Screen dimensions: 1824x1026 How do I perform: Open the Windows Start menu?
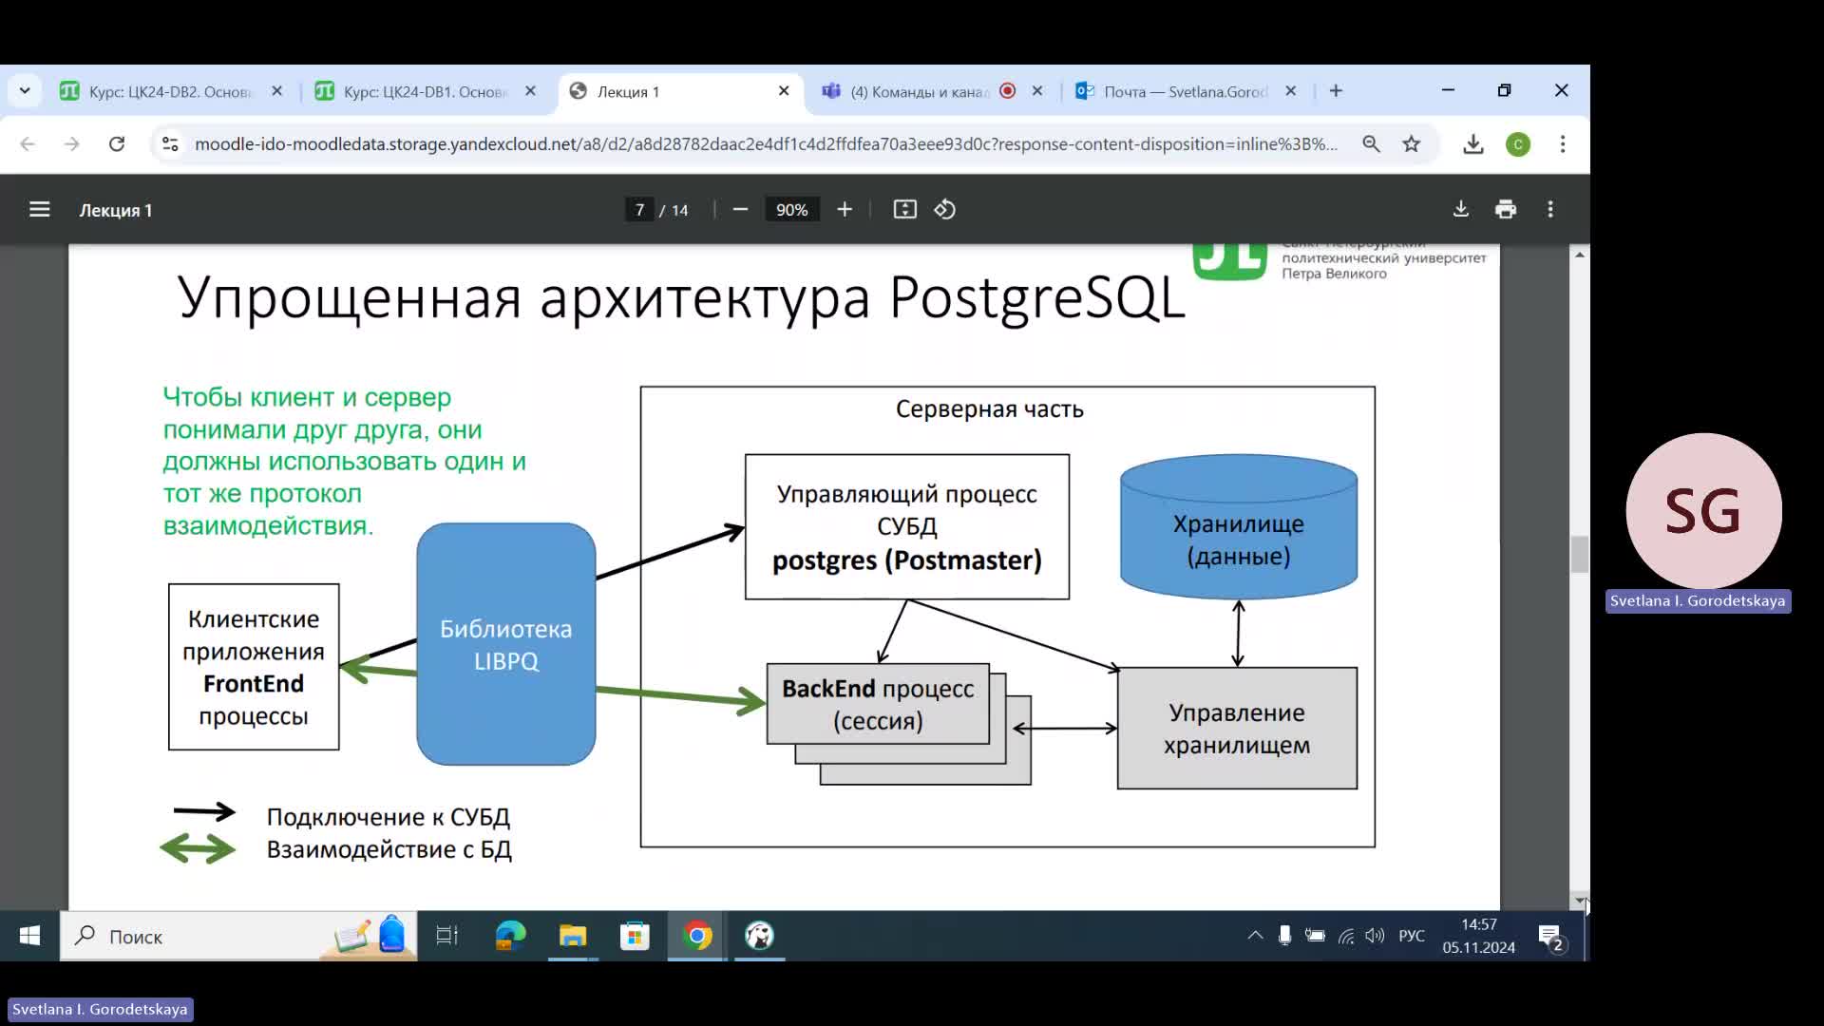[29, 937]
